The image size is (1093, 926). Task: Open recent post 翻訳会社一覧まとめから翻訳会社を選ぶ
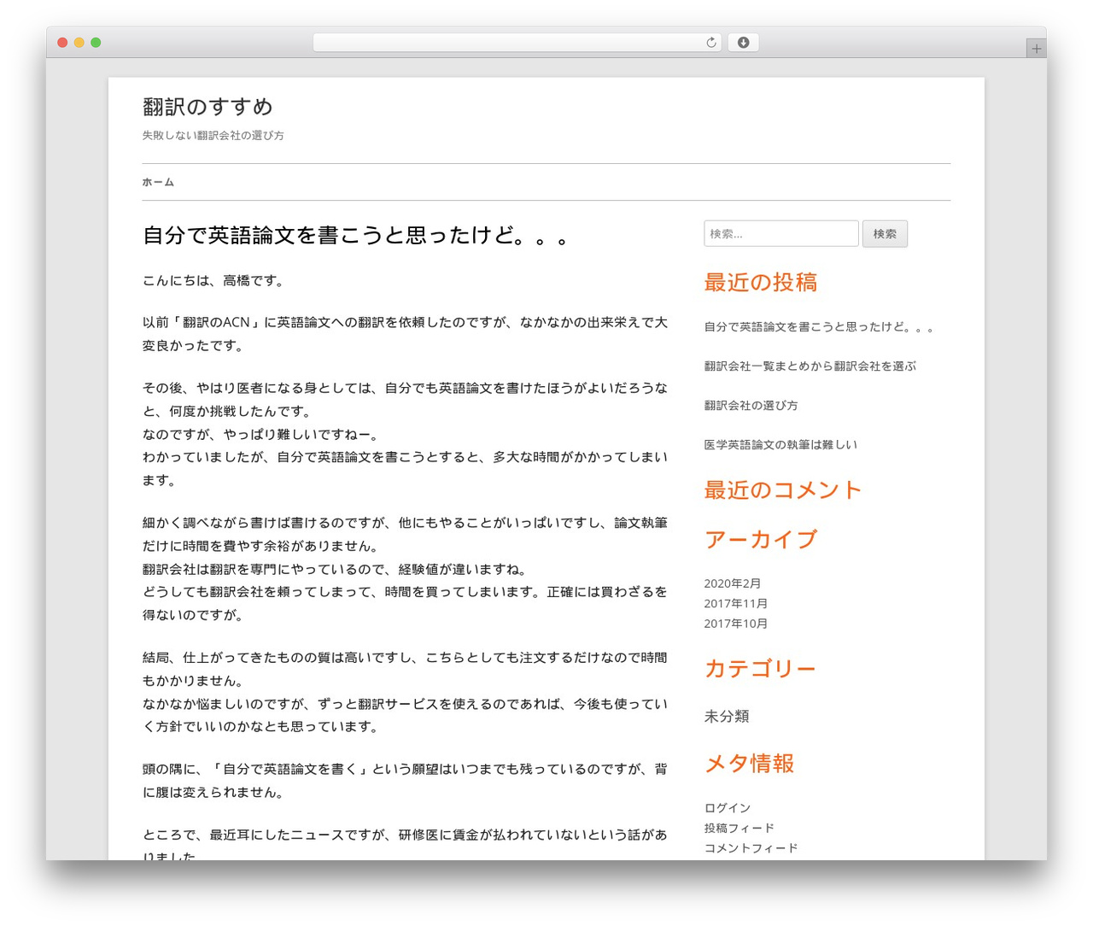coord(810,366)
